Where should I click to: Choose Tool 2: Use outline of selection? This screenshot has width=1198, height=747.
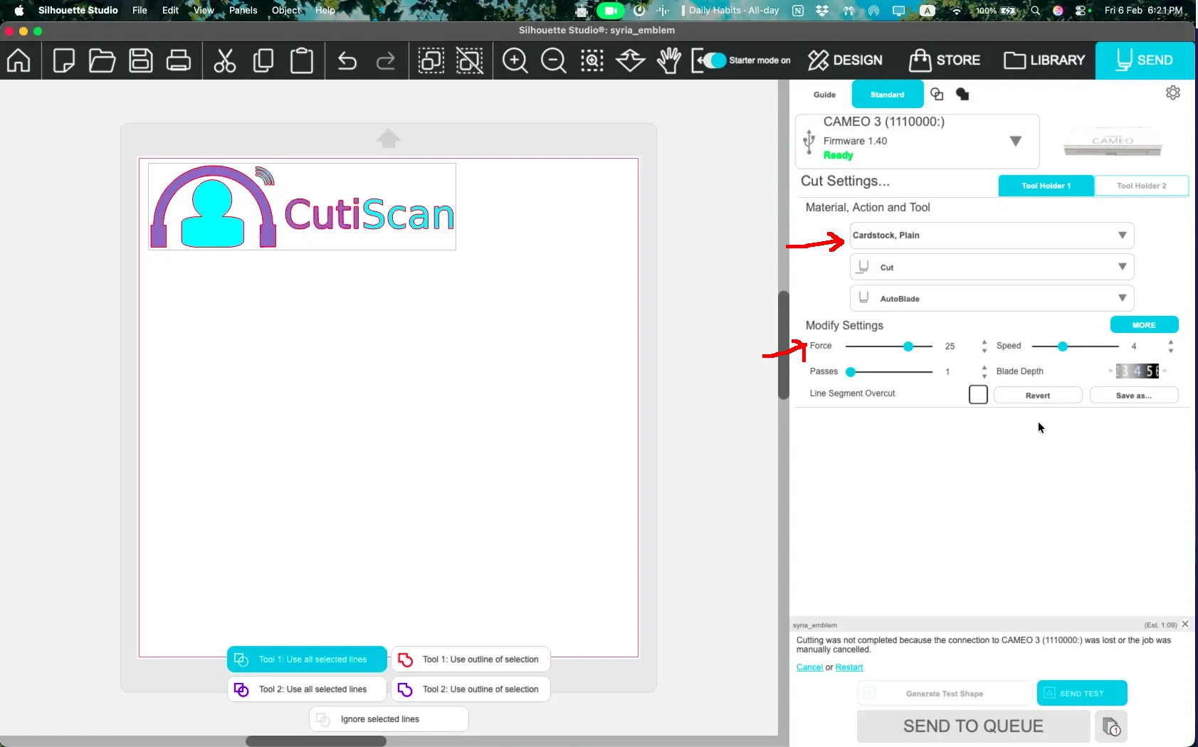[x=471, y=689]
